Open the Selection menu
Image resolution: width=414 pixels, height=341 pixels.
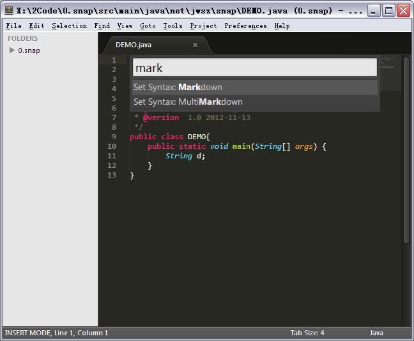[69, 26]
